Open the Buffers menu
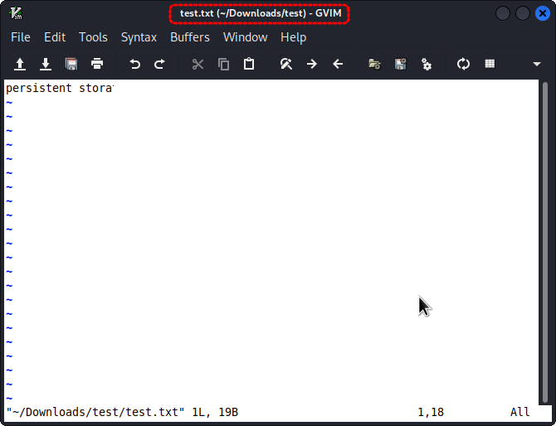 (190, 37)
